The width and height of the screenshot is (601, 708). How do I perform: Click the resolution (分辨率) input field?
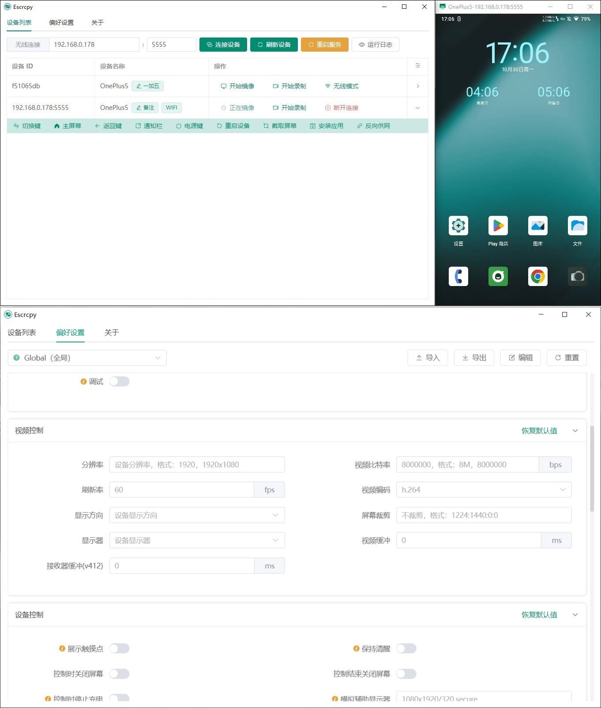[197, 464]
